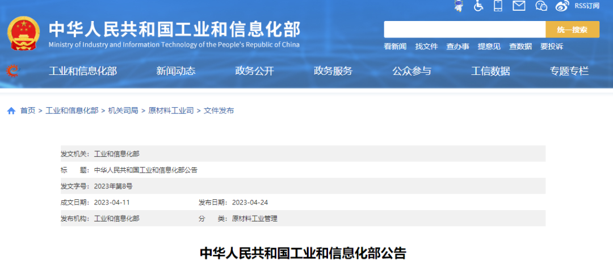Click the home icon in breadcrumb
Viewport: 613px width, 264px height.
tap(11, 111)
